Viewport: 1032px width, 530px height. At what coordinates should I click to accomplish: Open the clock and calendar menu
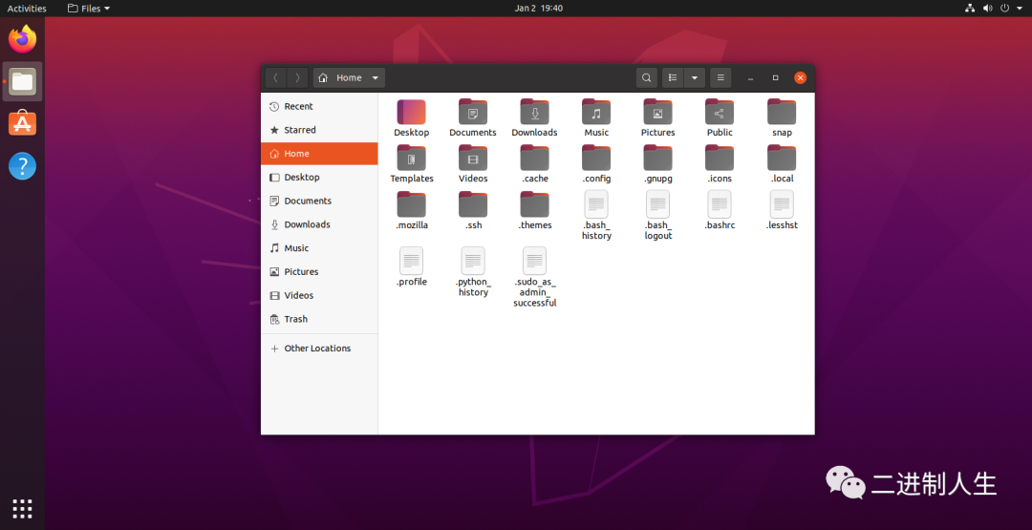click(538, 9)
